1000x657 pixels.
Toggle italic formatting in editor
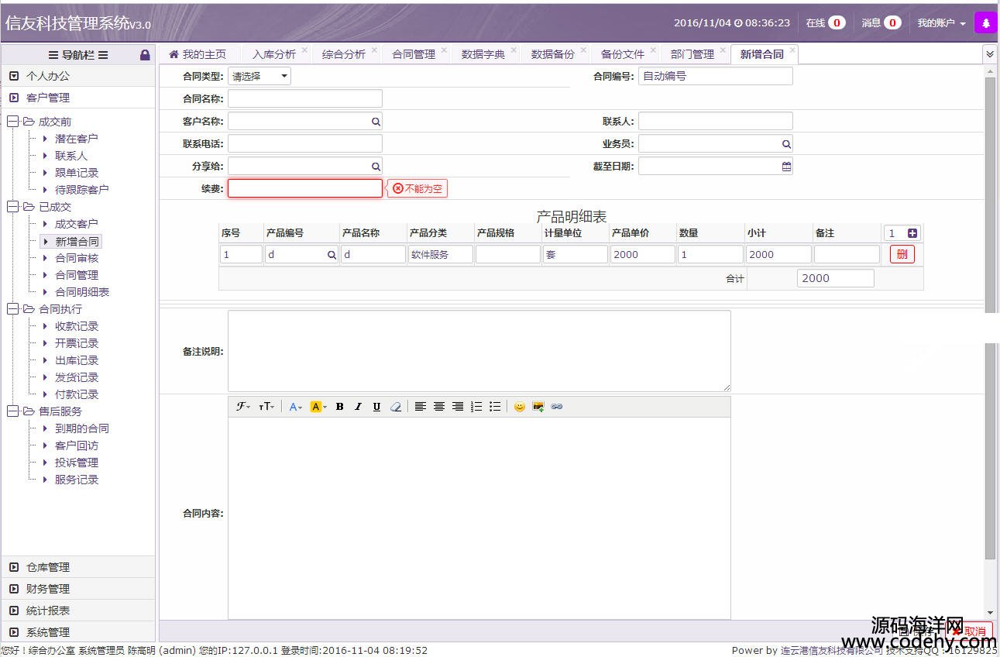tap(358, 407)
